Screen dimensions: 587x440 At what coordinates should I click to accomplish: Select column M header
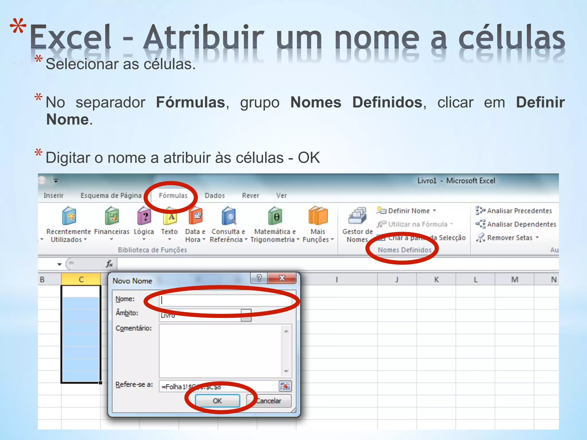(x=515, y=279)
